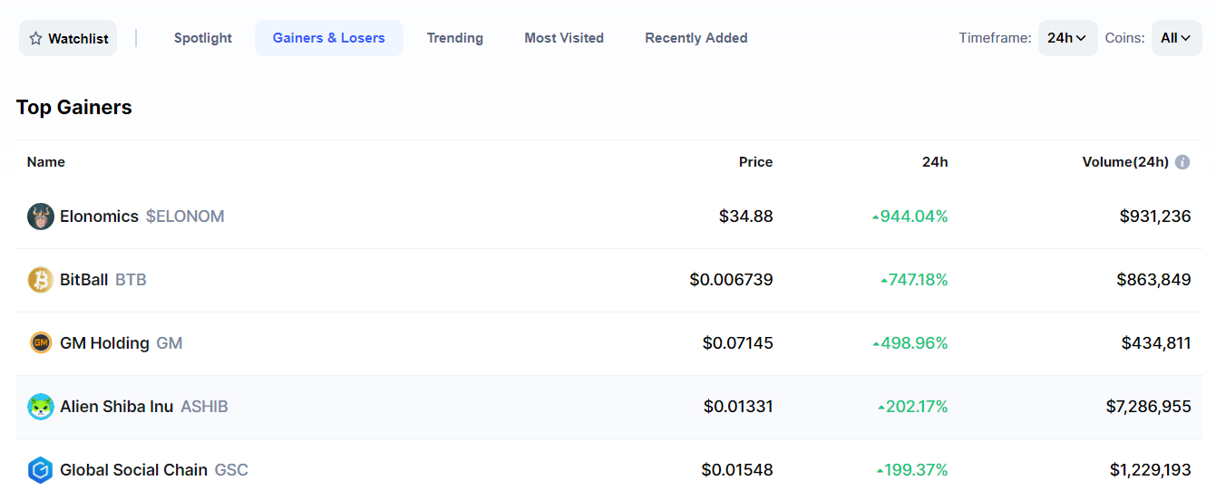Click the GM Holding coin icon
The width and height of the screenshot is (1216, 500).
41,343
